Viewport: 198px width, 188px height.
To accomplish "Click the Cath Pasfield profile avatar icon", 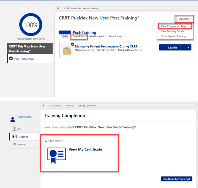I will click(x=12, y=119).
